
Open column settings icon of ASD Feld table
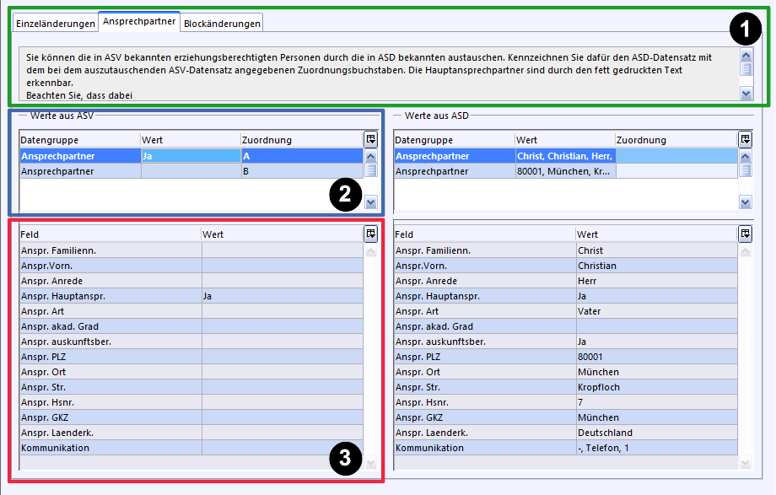745,234
